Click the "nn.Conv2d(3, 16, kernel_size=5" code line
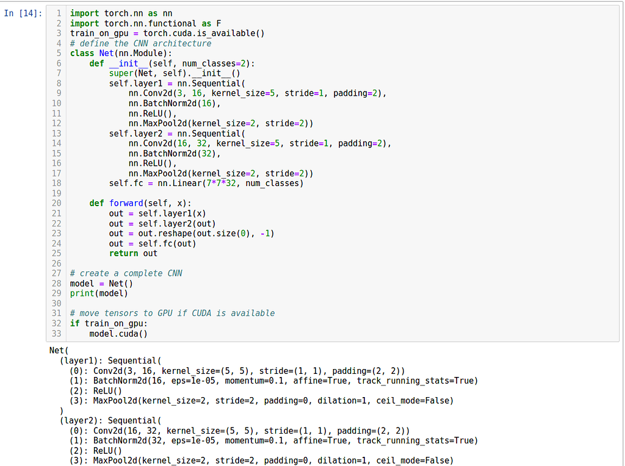This screenshot has width=625, height=466. point(258,93)
